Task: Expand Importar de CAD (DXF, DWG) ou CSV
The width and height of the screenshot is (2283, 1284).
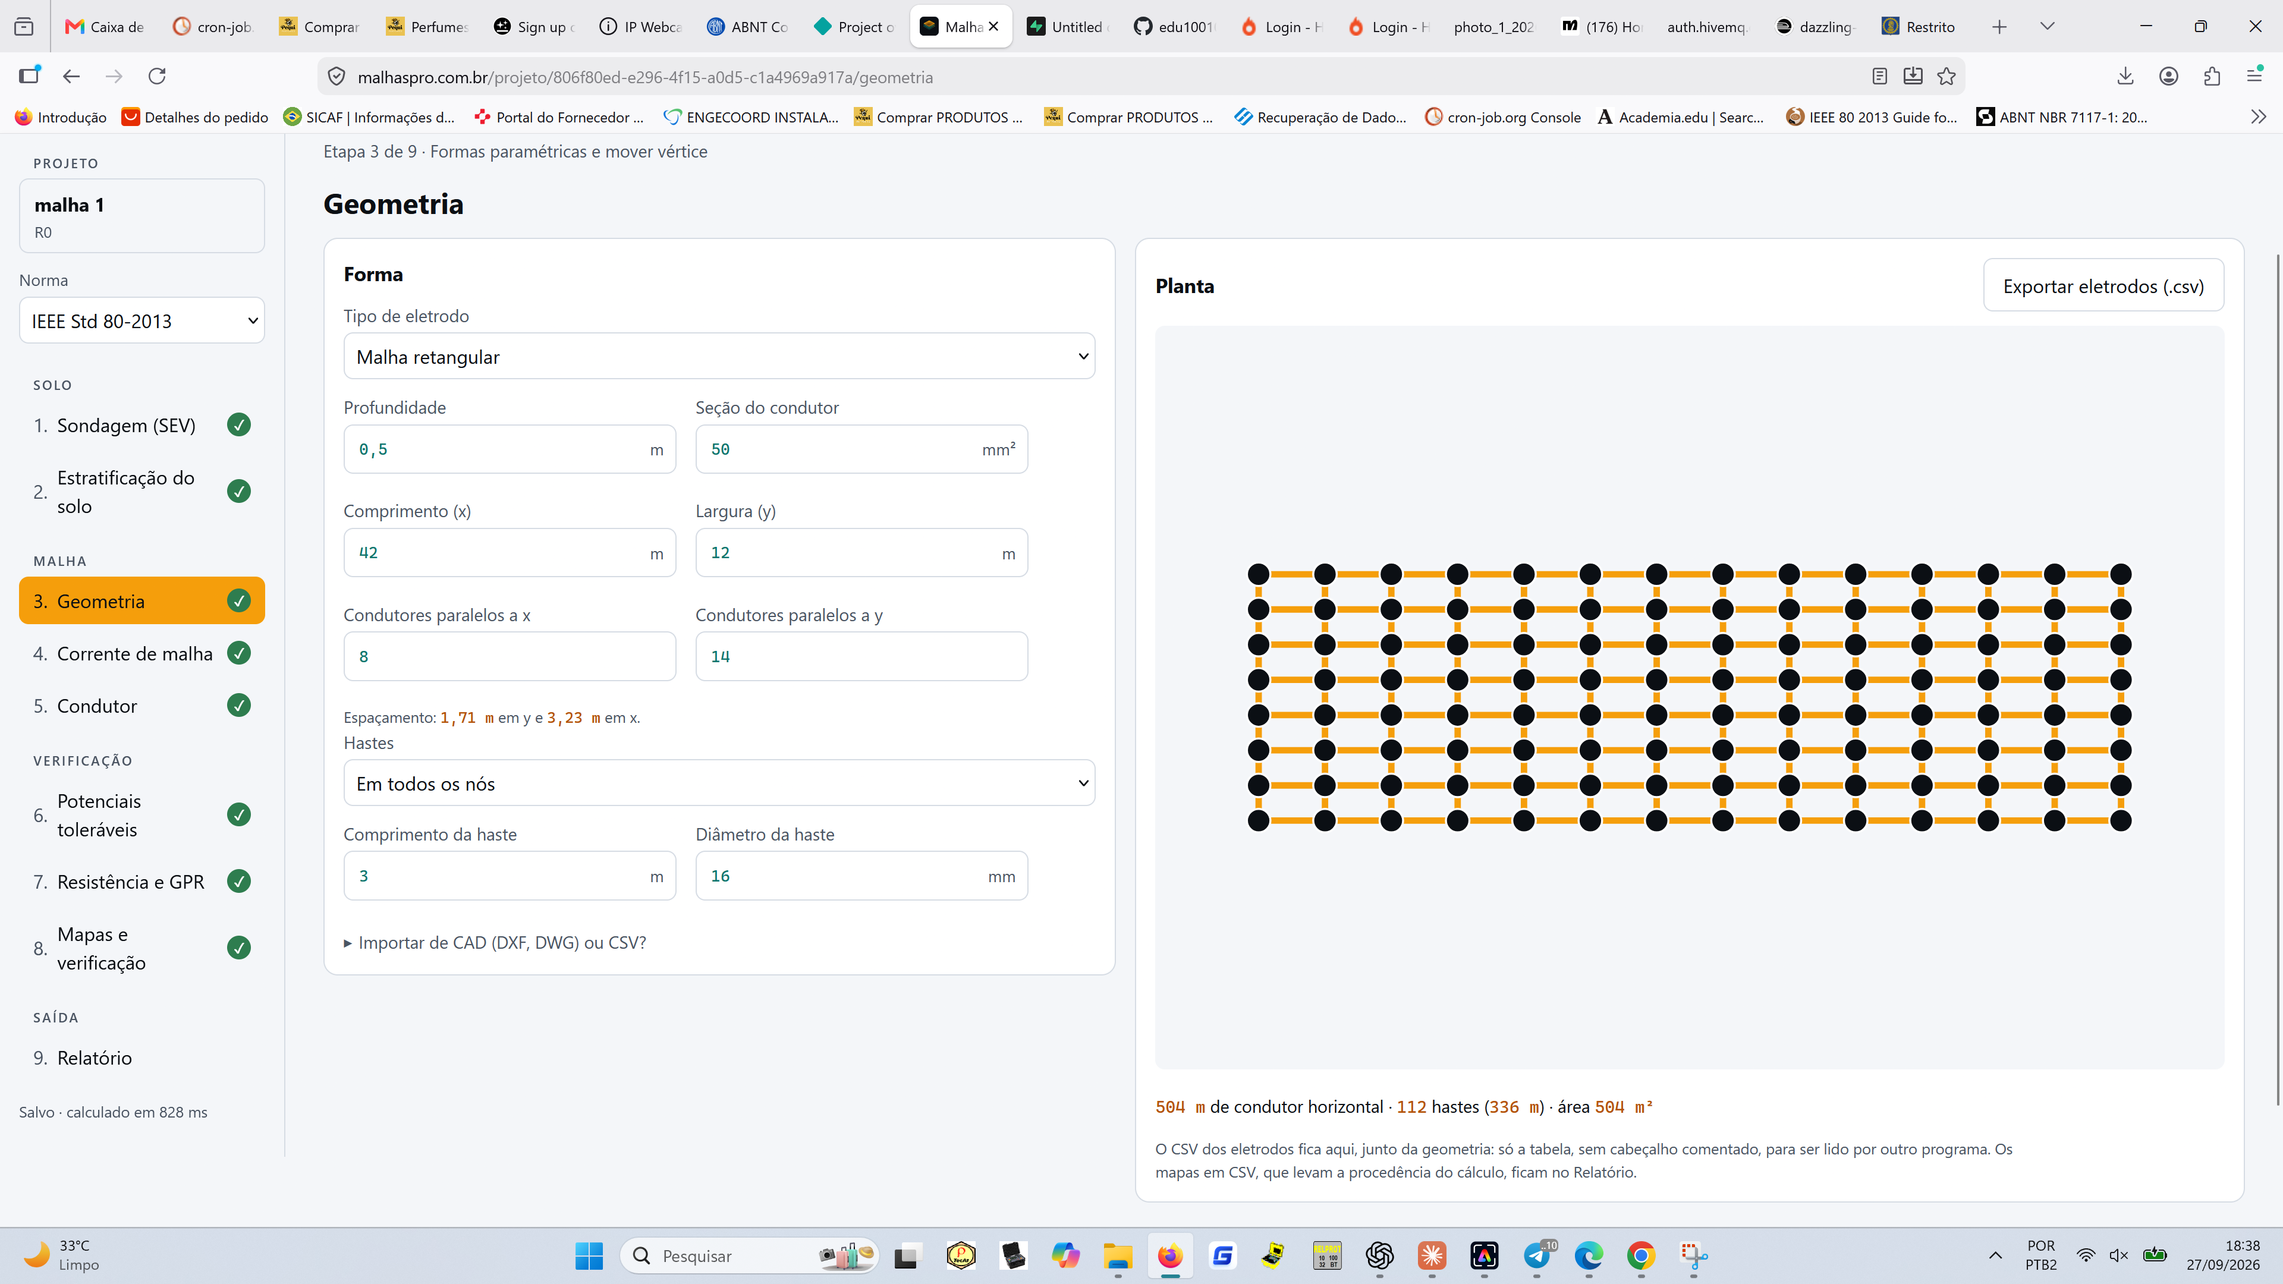Action: [x=495, y=942]
